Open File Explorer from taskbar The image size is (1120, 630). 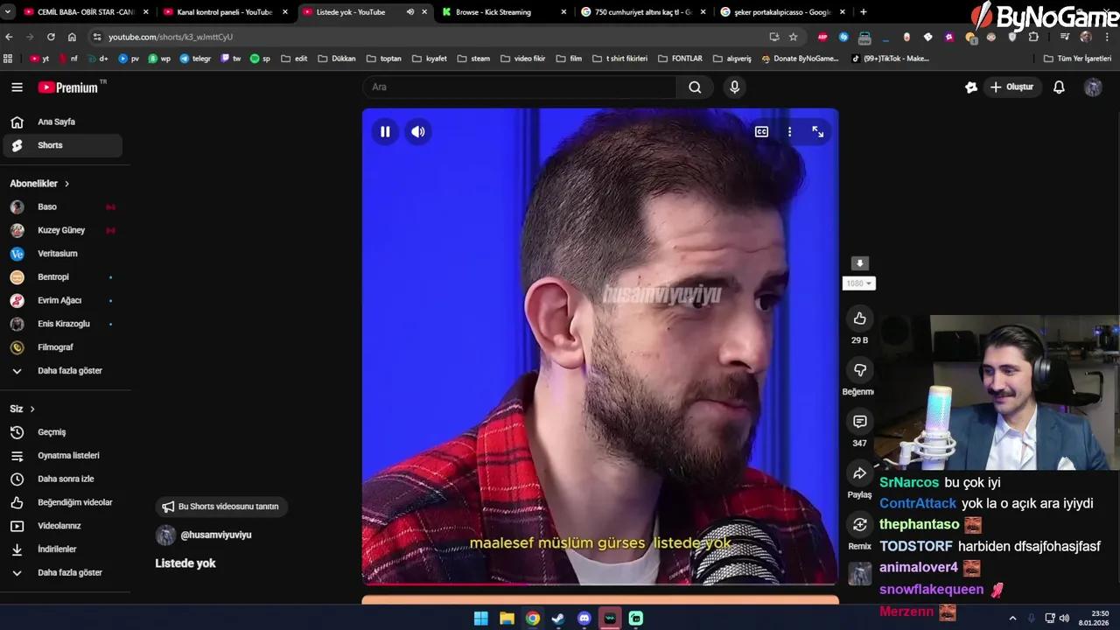[507, 619]
